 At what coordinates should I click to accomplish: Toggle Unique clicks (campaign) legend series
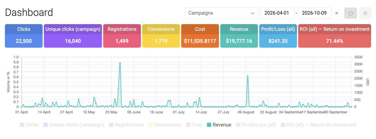click(x=74, y=125)
